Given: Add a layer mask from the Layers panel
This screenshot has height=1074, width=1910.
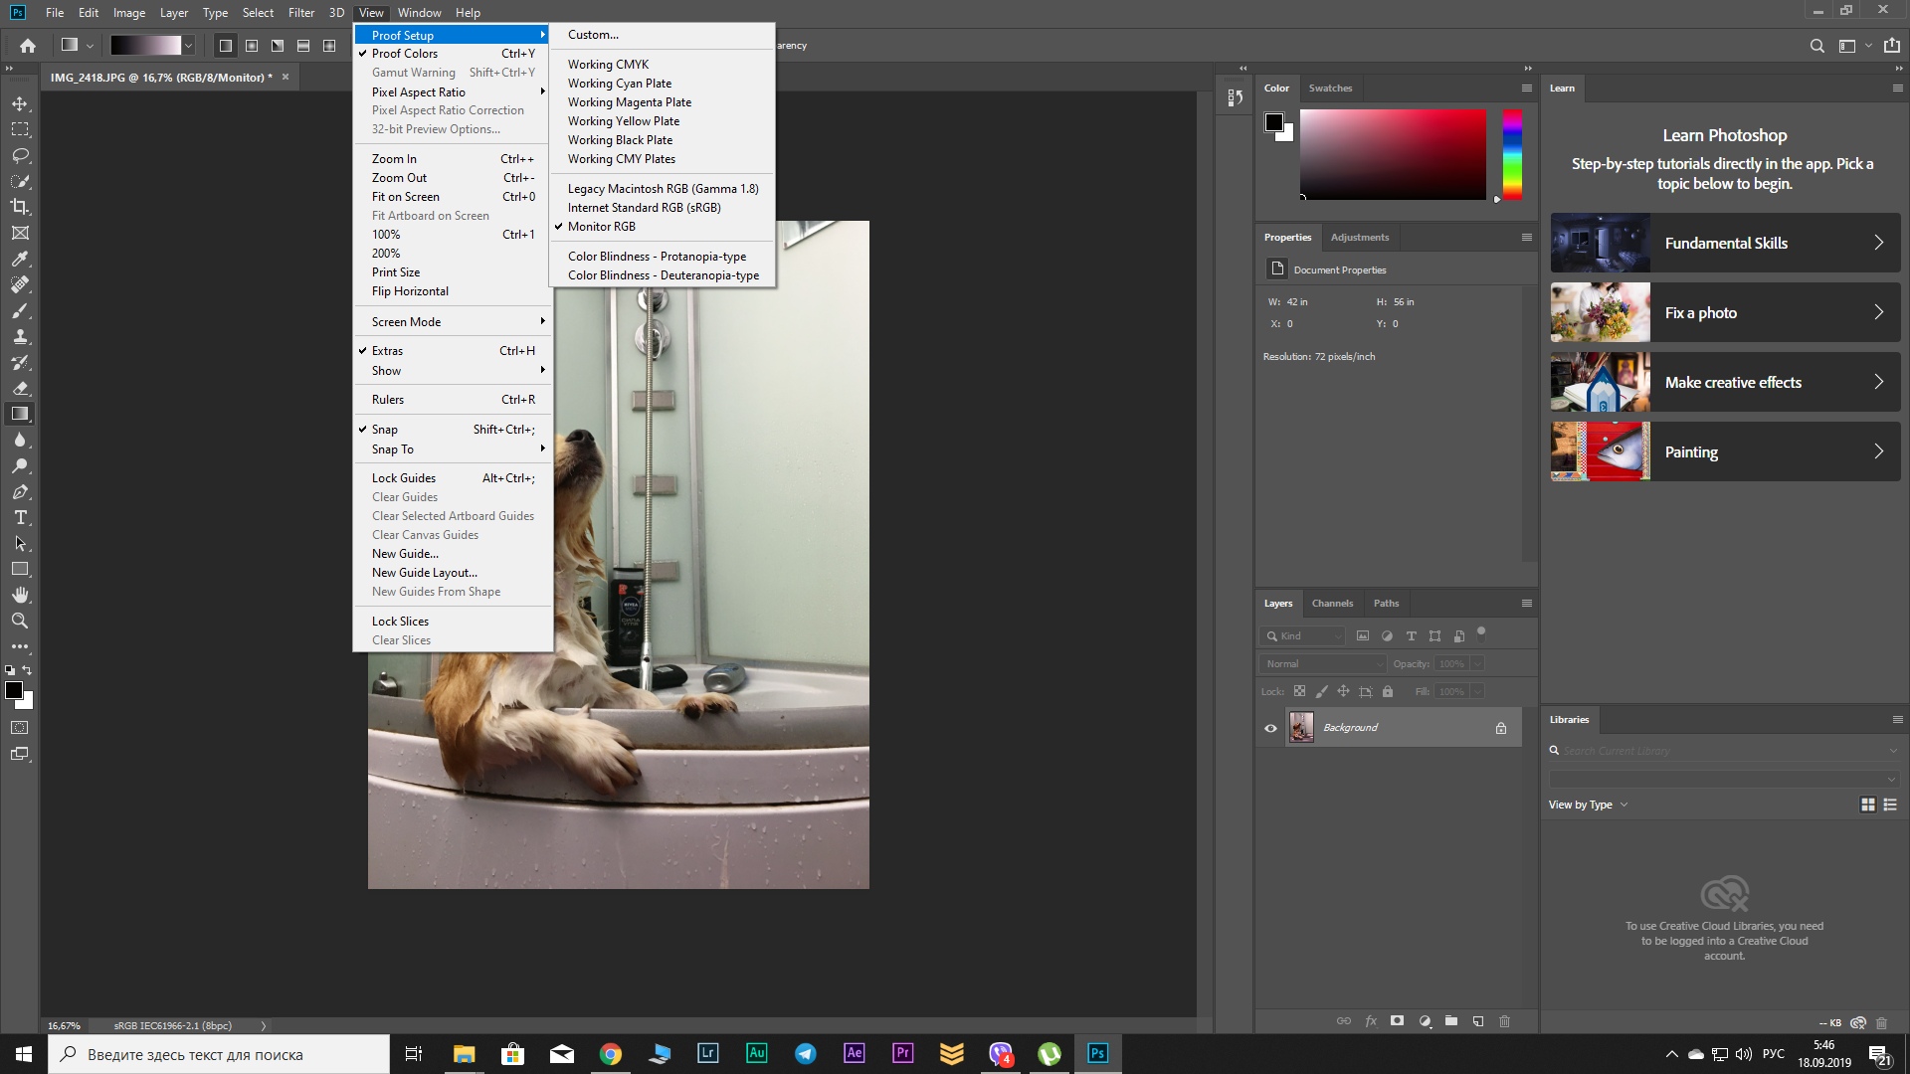Looking at the screenshot, I should (x=1397, y=1021).
